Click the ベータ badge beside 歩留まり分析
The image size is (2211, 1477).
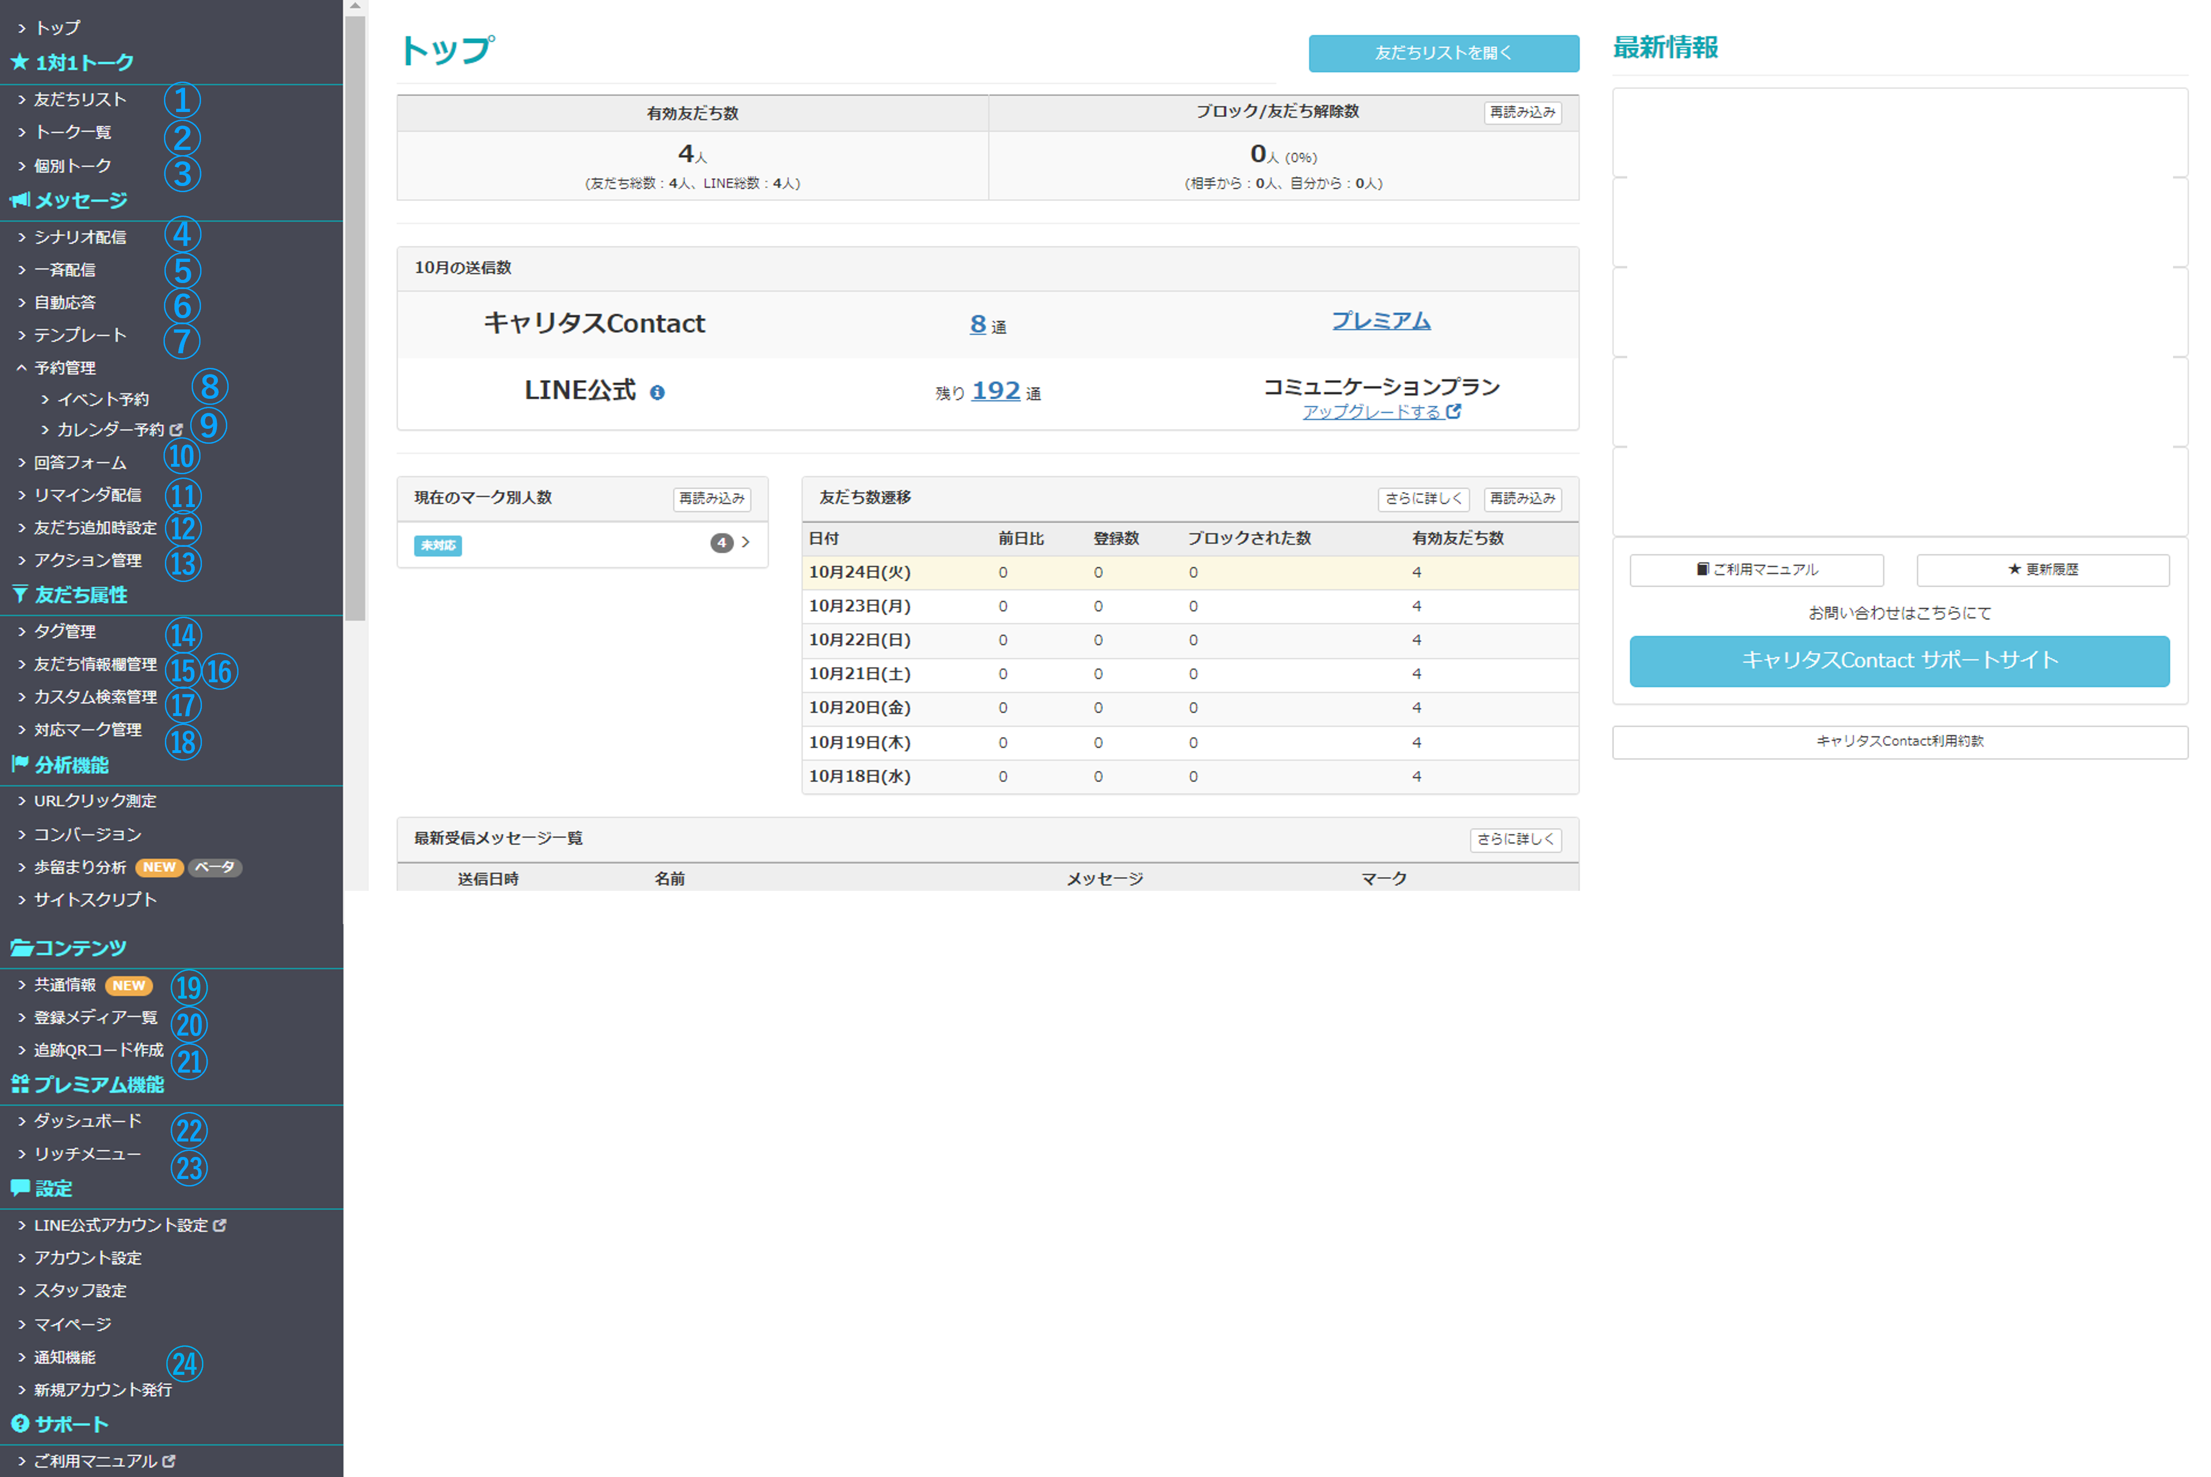[x=215, y=867]
